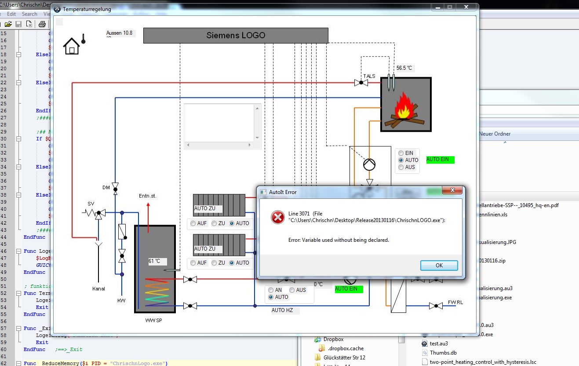579x366 pixels.
Task: Collapse code fold at line 18
Action: pyautogui.click(x=19, y=54)
